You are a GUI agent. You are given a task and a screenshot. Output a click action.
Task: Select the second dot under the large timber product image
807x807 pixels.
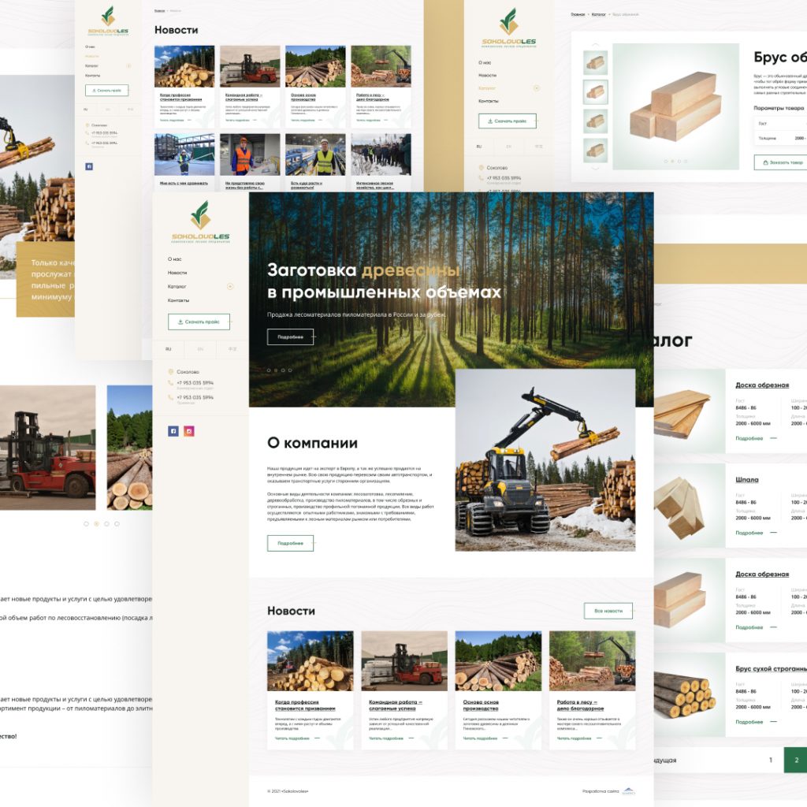click(x=671, y=161)
